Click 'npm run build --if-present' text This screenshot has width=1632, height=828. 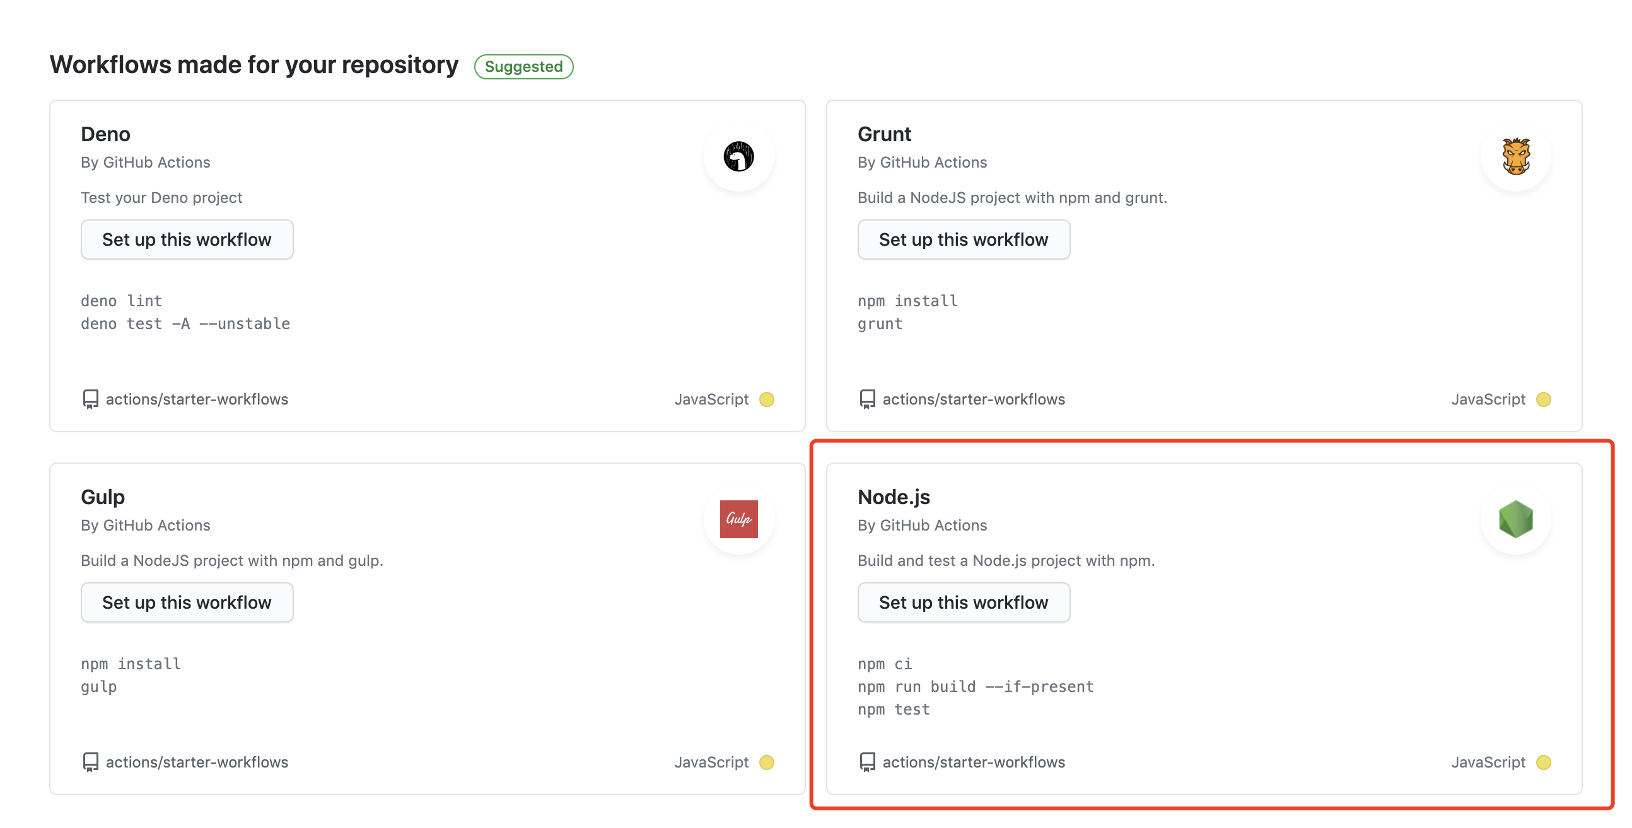976,687
